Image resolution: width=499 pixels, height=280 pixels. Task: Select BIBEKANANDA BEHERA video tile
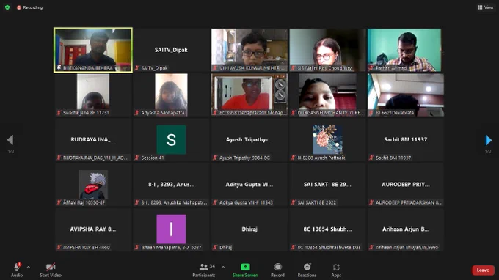(x=93, y=50)
